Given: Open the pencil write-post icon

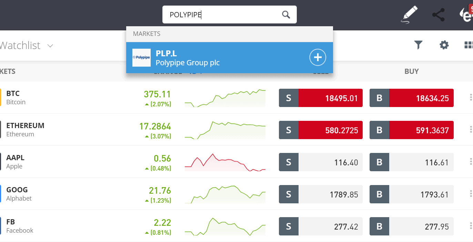Looking at the screenshot, I should 409,14.
